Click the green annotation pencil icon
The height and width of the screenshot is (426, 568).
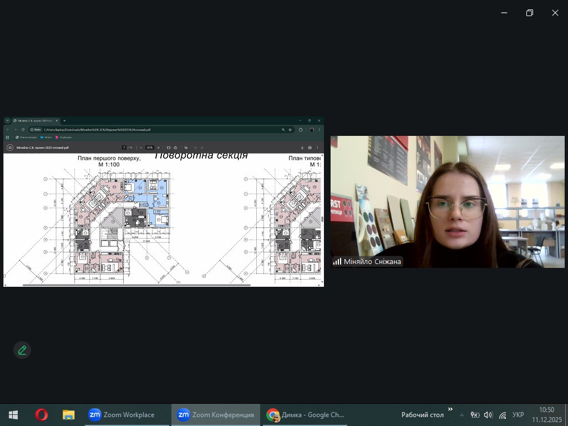tap(22, 350)
